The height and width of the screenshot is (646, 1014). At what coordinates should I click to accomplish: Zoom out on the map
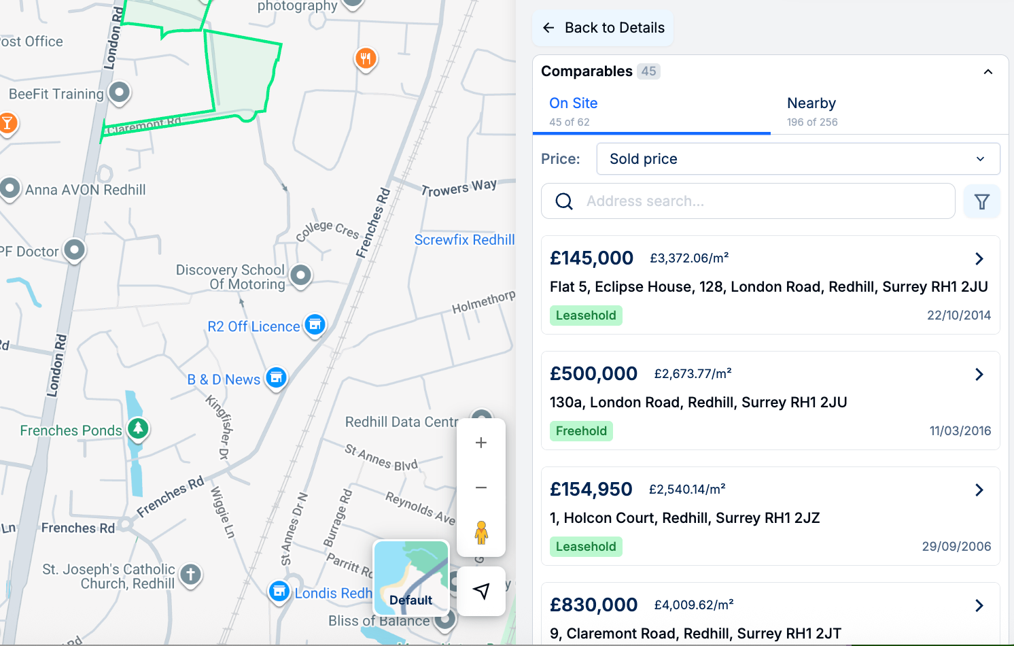(x=481, y=488)
